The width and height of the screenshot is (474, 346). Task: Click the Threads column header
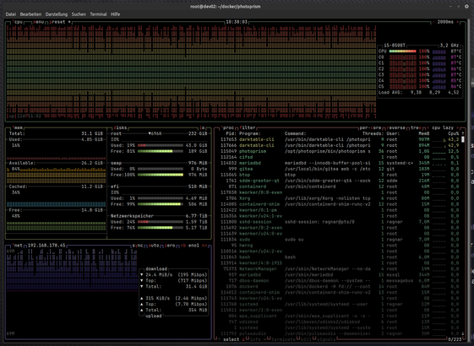373,133
